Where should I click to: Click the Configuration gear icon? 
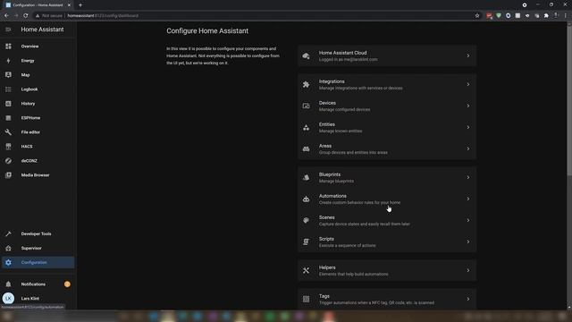pyautogui.click(x=8, y=262)
